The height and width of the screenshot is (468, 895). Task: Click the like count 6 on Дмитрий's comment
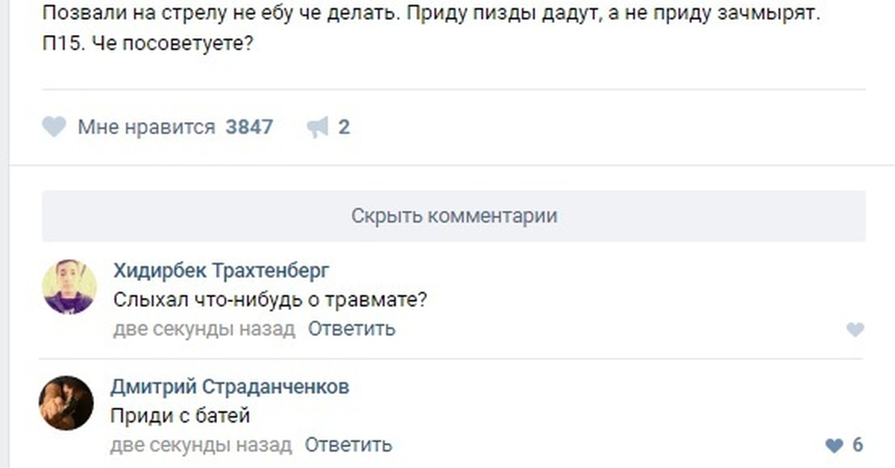pos(857,446)
